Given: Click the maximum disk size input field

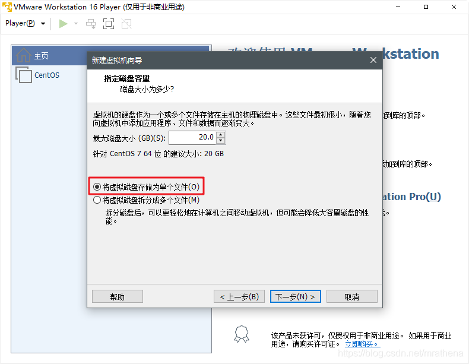Looking at the screenshot, I should click(x=193, y=138).
